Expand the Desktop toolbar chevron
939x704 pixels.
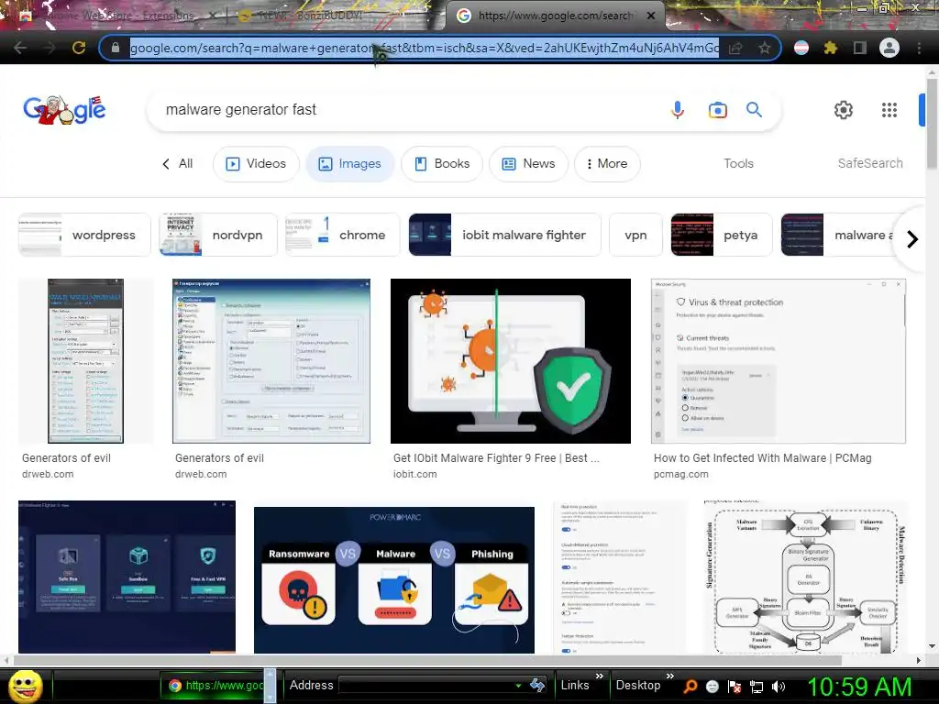pyautogui.click(x=669, y=676)
